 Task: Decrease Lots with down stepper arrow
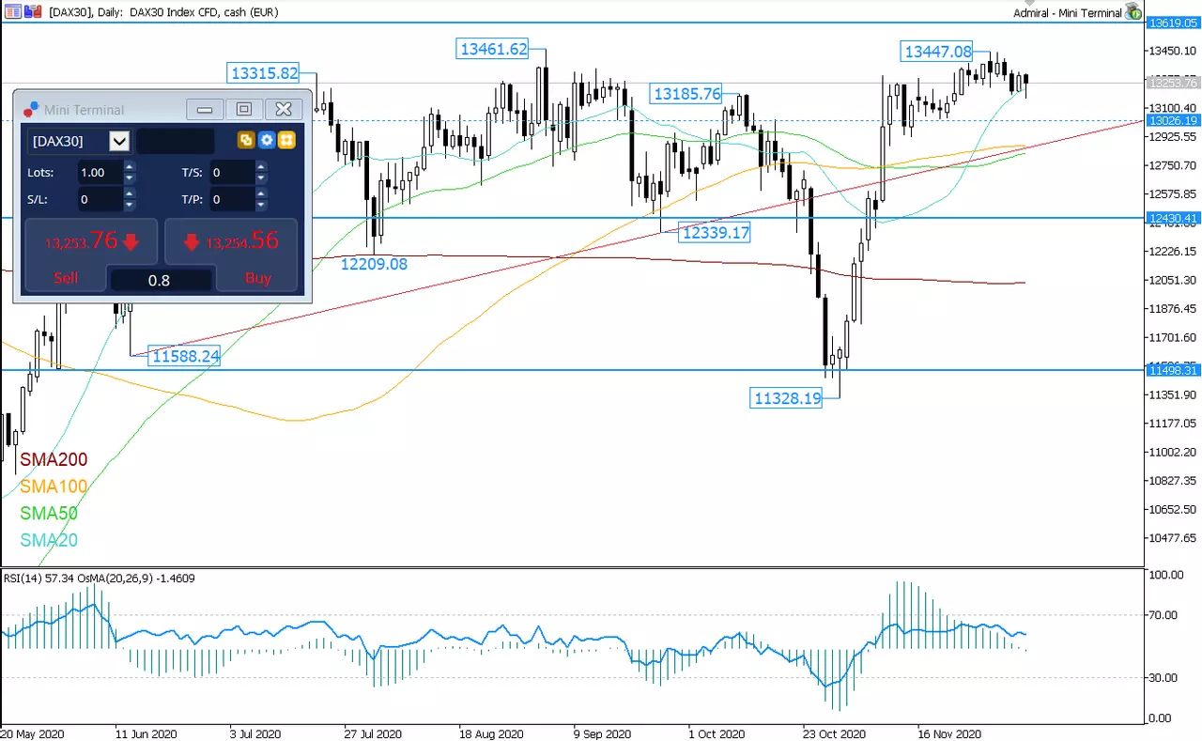click(130, 178)
